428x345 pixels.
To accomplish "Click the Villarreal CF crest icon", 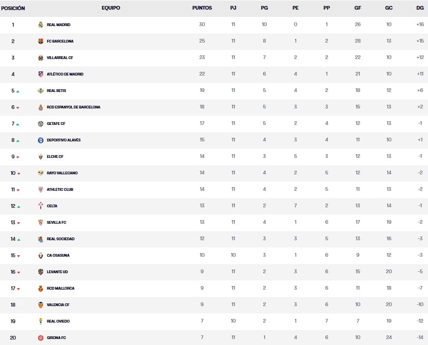I will 41,58.
